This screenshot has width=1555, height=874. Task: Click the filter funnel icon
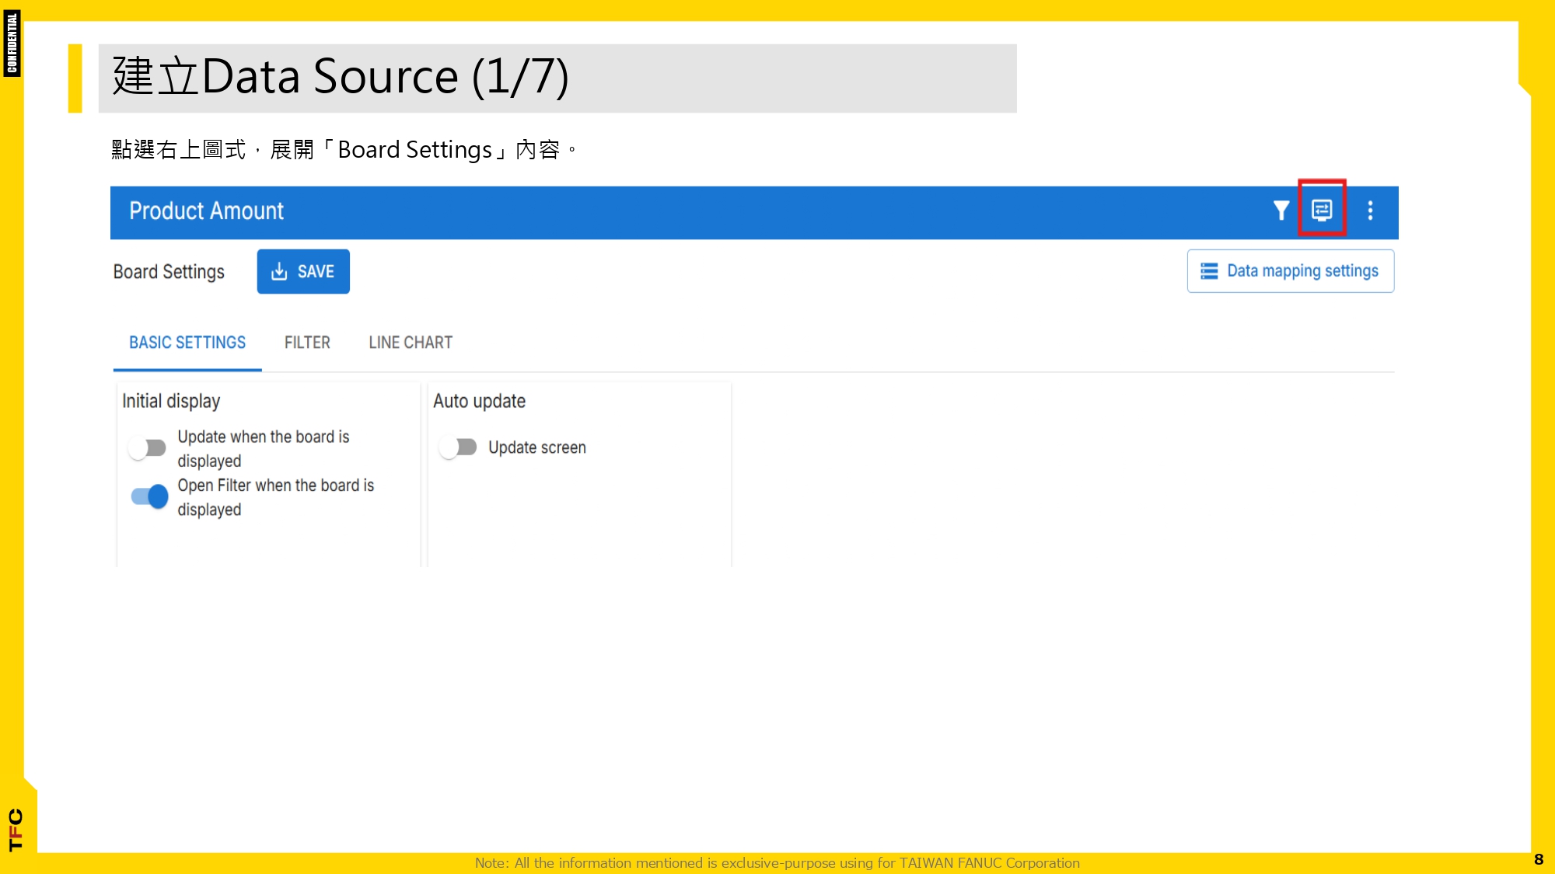1281,211
